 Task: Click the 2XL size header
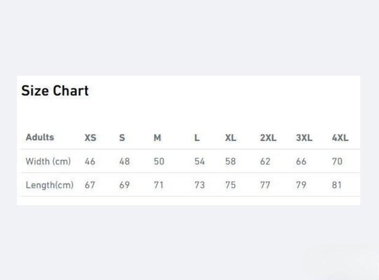[268, 138]
